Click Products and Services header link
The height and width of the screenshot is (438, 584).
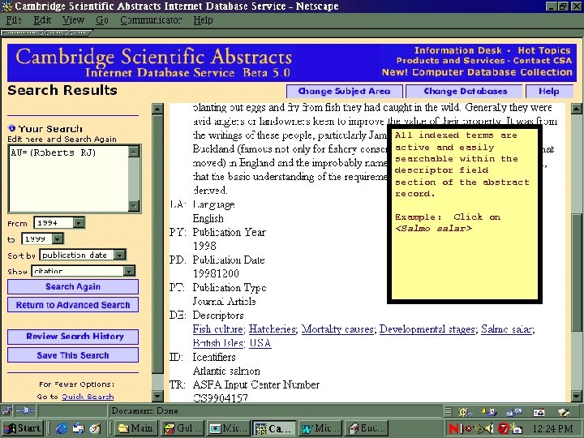coord(450,60)
